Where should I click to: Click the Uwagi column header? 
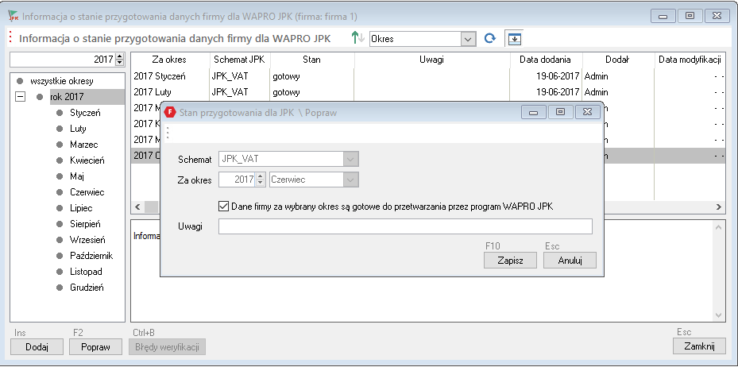[x=431, y=60]
